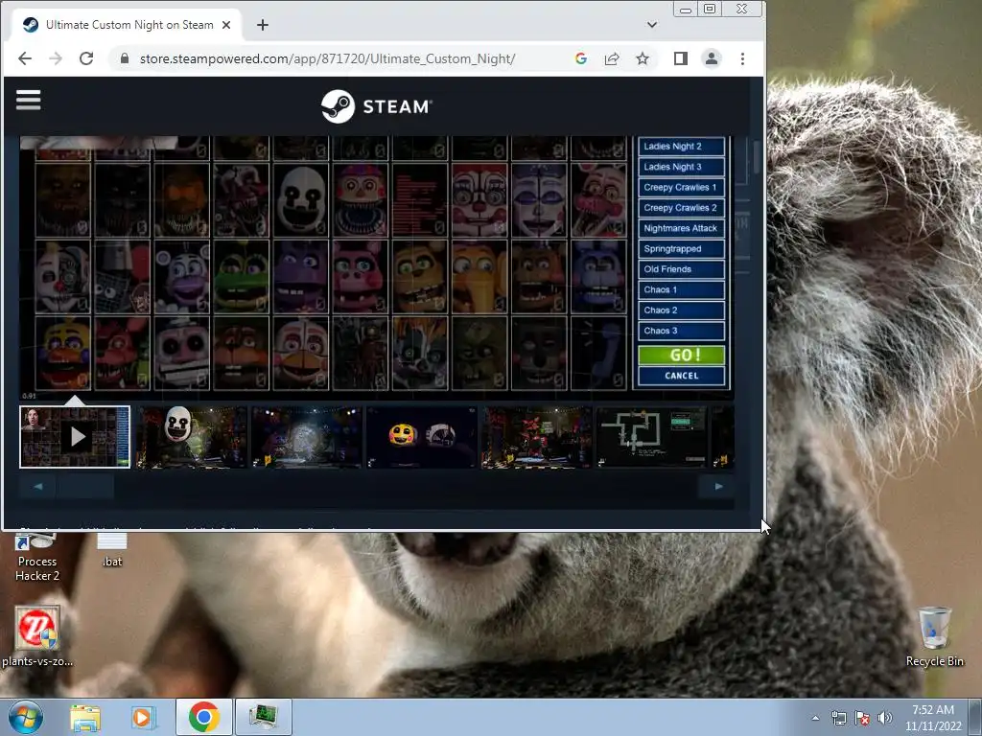Click the address bar URL

click(327, 58)
